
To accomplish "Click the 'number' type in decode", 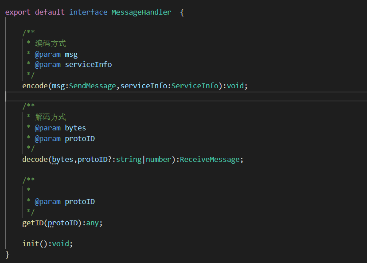I will pyautogui.click(x=159, y=159).
